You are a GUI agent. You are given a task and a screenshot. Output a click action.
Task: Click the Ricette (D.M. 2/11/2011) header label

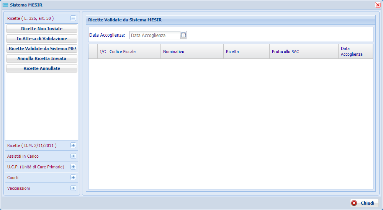coord(32,145)
